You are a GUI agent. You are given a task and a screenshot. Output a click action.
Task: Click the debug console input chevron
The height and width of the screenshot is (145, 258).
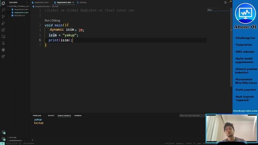click(32, 140)
